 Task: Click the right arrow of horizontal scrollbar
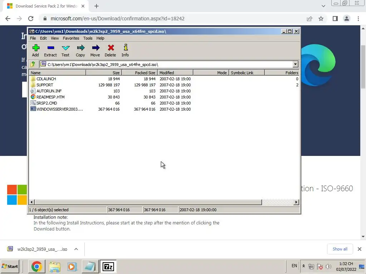pyautogui.click(x=296, y=202)
